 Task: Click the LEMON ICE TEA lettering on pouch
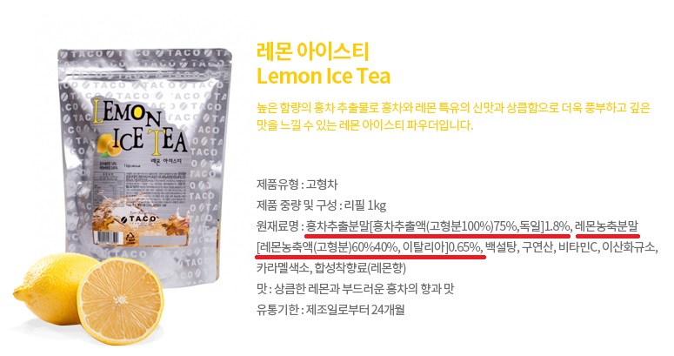pyautogui.click(x=140, y=127)
